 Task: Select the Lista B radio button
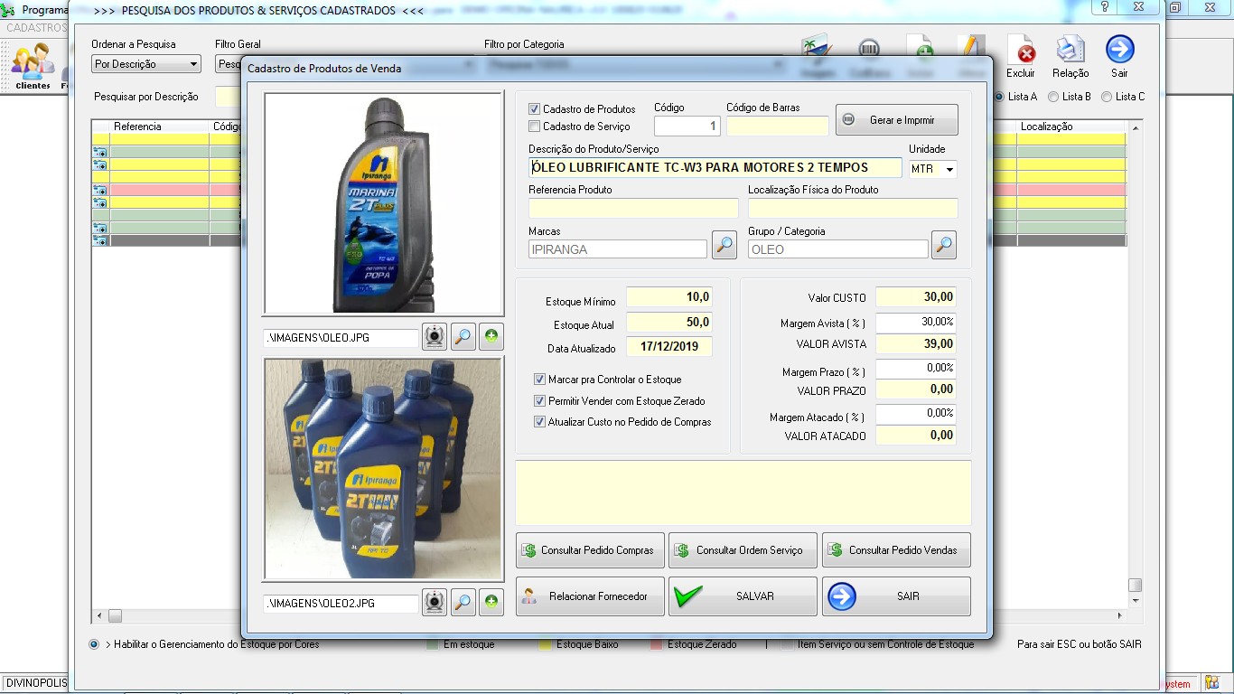[x=1053, y=97]
